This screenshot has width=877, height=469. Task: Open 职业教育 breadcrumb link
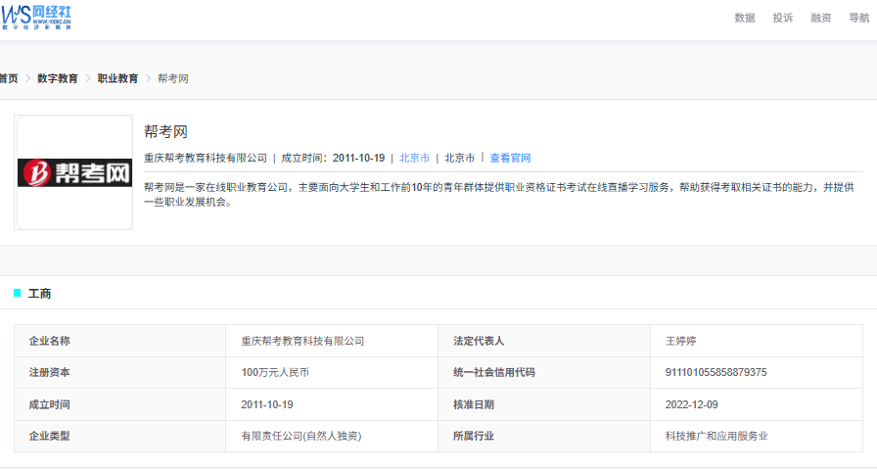tap(117, 78)
